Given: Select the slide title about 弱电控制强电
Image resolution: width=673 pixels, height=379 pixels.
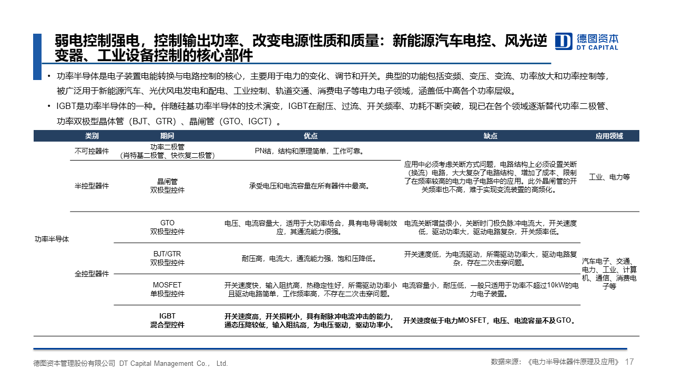Looking at the screenshot, I should point(301,48).
